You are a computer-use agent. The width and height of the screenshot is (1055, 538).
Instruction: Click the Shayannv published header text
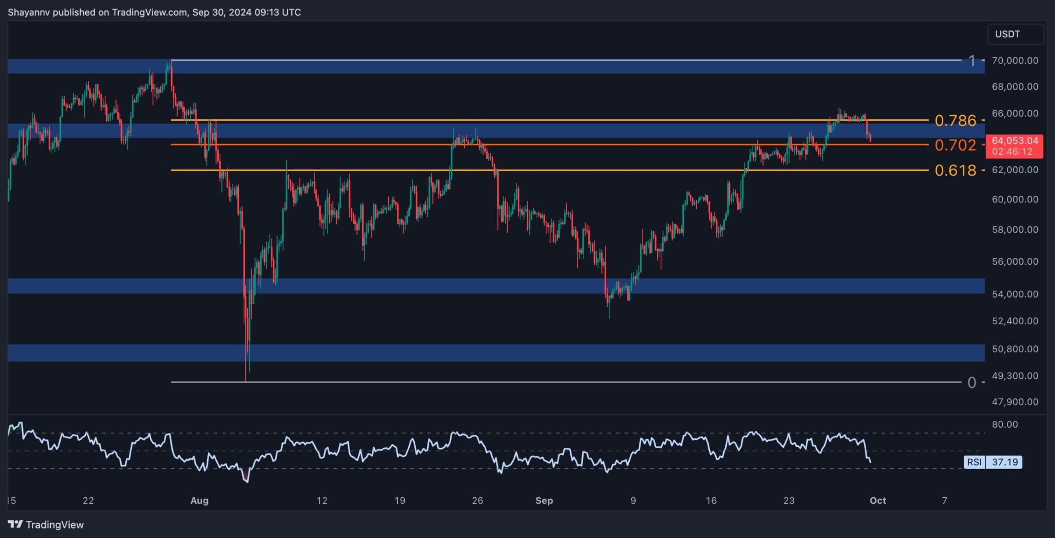coord(155,12)
